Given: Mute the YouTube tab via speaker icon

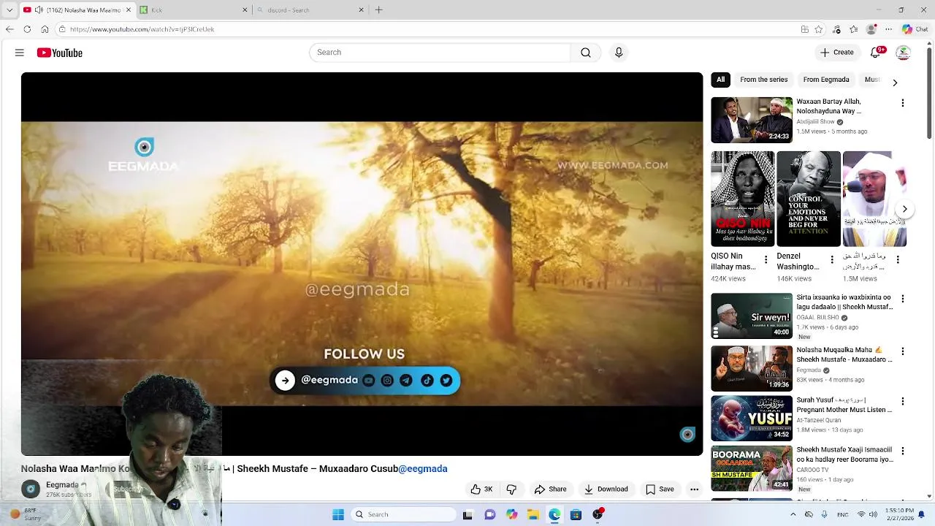Looking at the screenshot, I should [x=38, y=10].
